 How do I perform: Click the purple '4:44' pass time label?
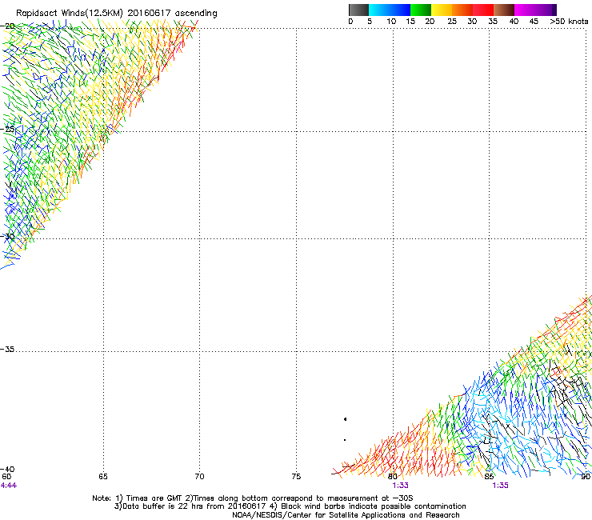click(x=9, y=486)
